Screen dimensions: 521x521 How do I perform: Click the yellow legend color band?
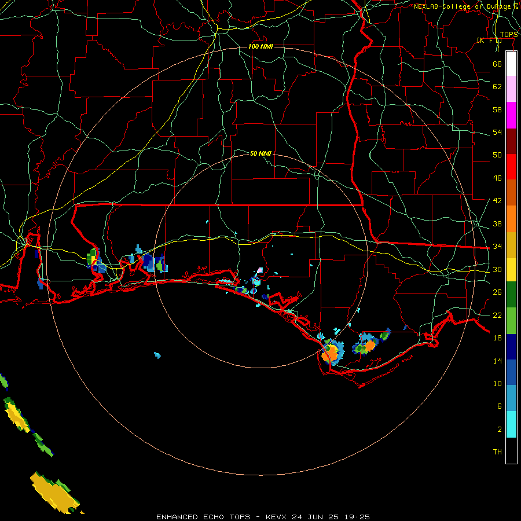pos(511,270)
